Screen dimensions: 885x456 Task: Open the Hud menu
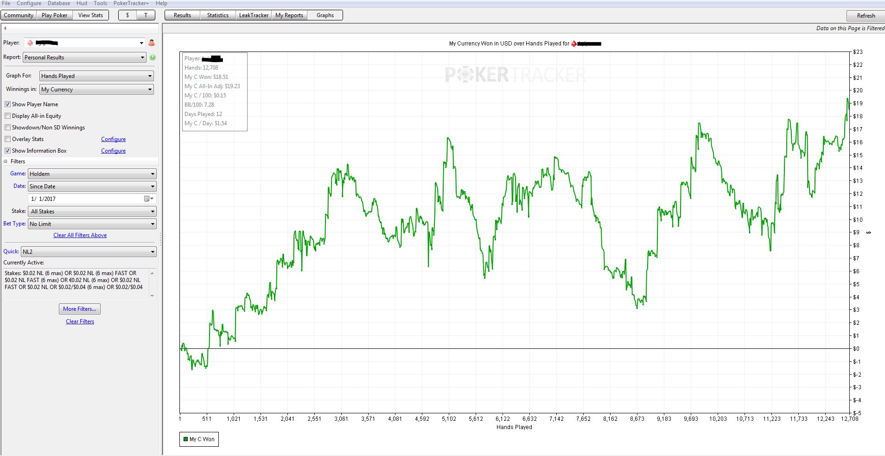82,3
